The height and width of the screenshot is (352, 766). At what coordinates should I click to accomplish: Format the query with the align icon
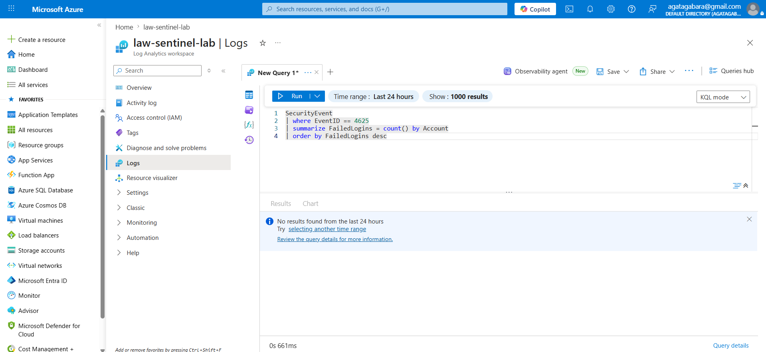point(737,186)
